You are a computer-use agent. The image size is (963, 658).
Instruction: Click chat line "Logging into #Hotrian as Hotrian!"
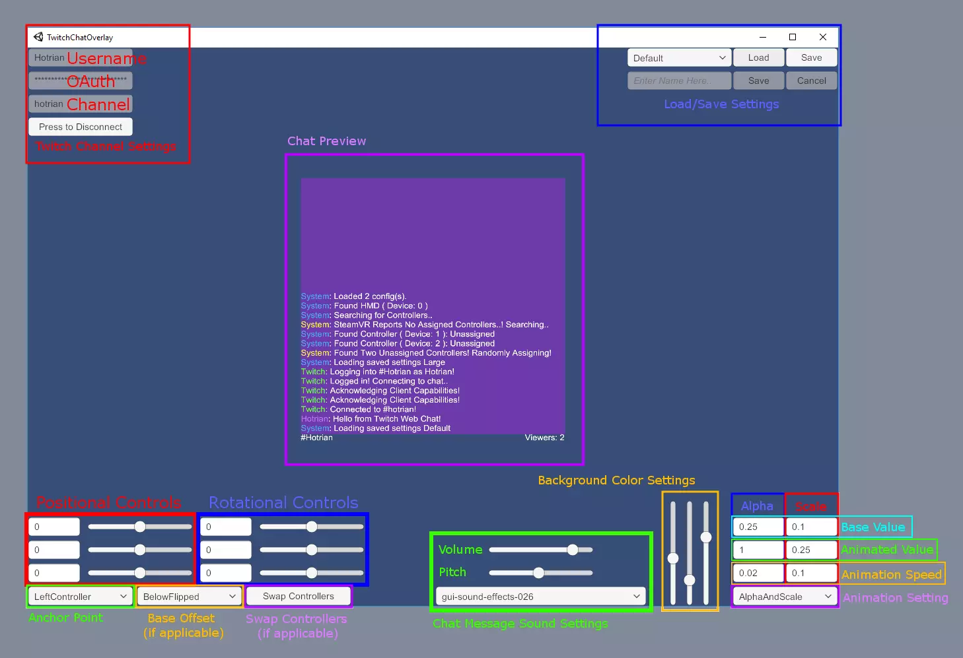pyautogui.click(x=392, y=372)
